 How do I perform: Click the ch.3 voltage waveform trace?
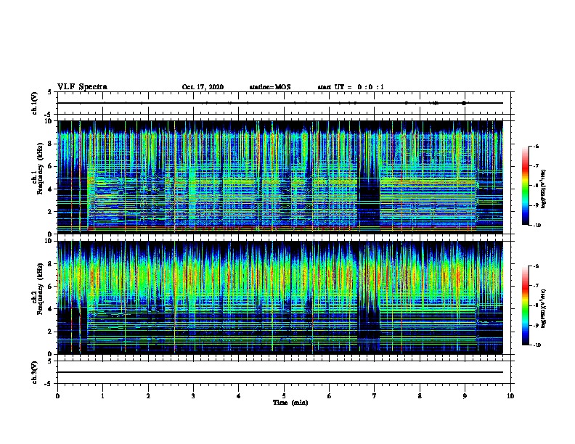pos(280,372)
